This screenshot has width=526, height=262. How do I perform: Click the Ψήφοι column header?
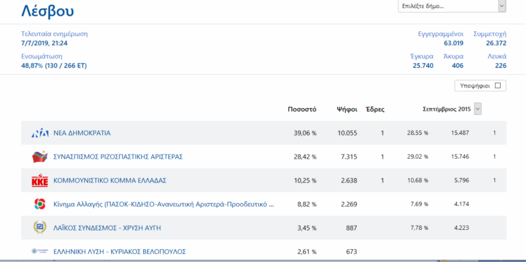(x=347, y=109)
